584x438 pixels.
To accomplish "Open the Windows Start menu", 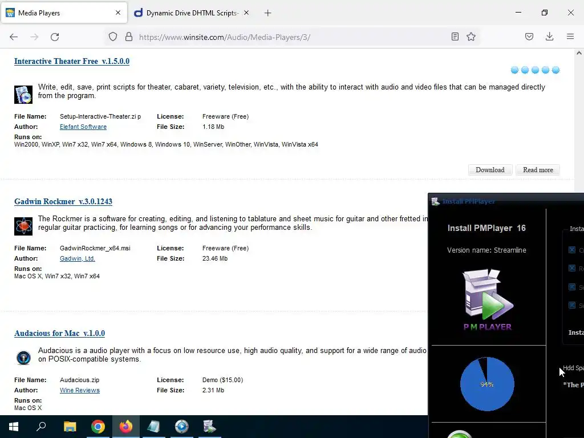I will (14, 427).
